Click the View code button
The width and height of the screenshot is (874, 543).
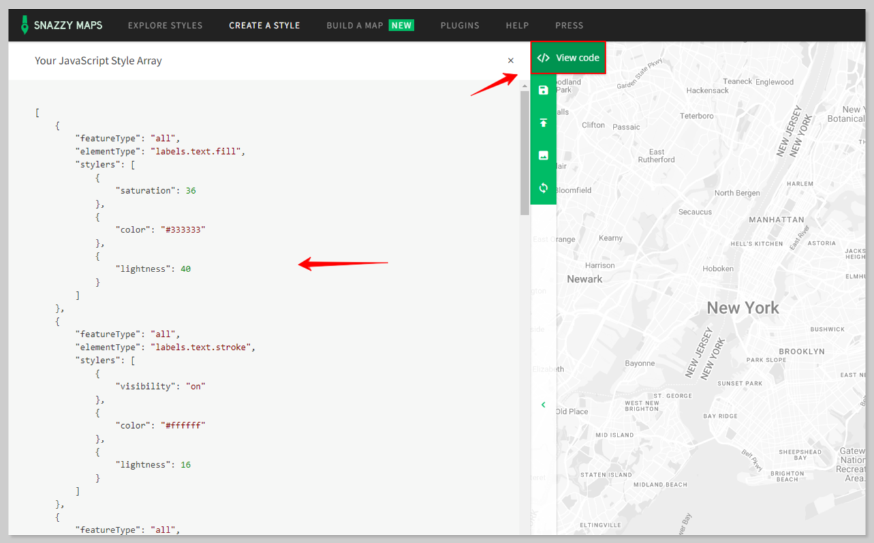[x=568, y=57]
